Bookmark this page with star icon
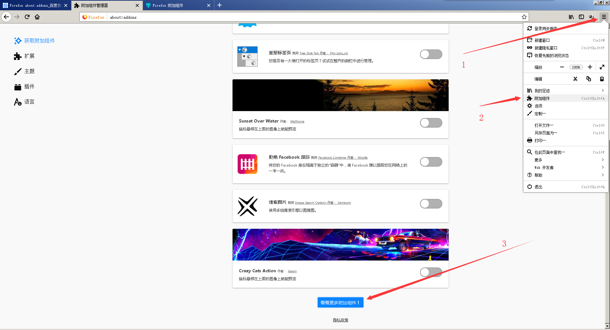This screenshot has height=330, width=610. [524, 17]
